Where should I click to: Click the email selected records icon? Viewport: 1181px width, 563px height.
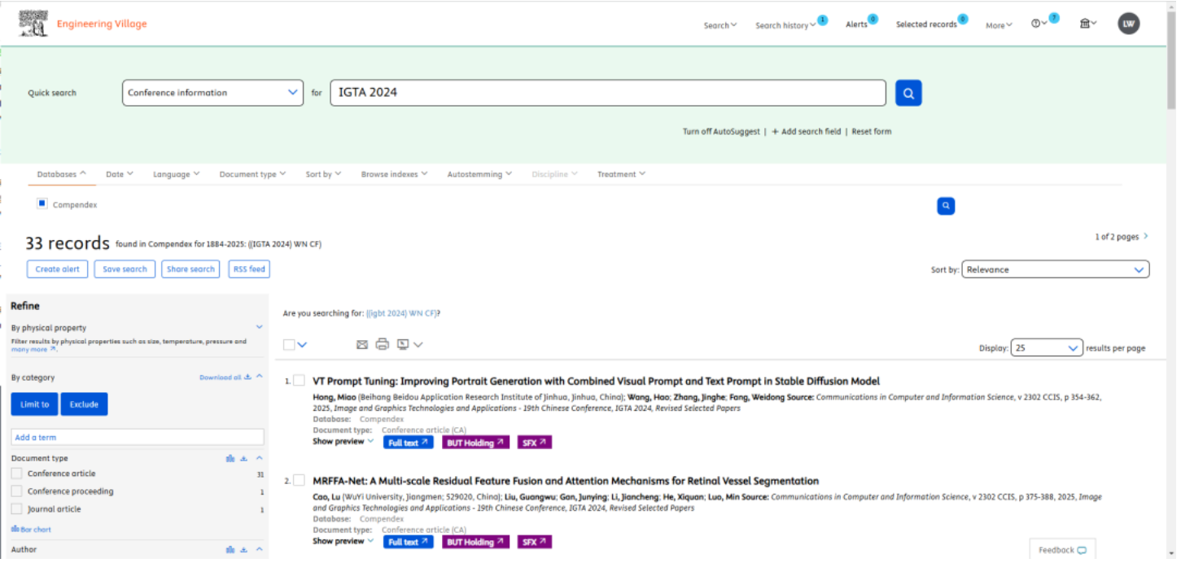362,345
